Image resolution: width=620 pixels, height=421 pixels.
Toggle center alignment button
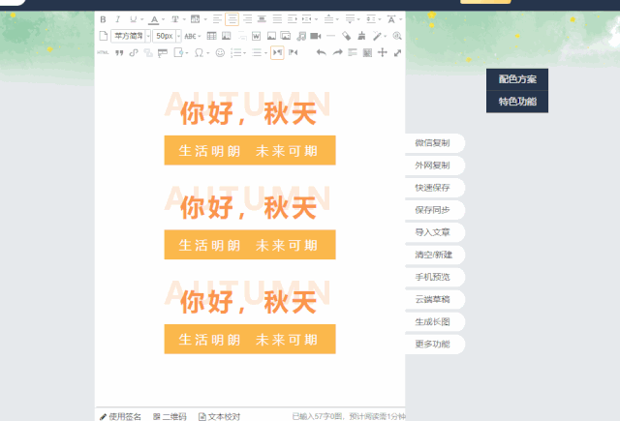click(x=232, y=19)
